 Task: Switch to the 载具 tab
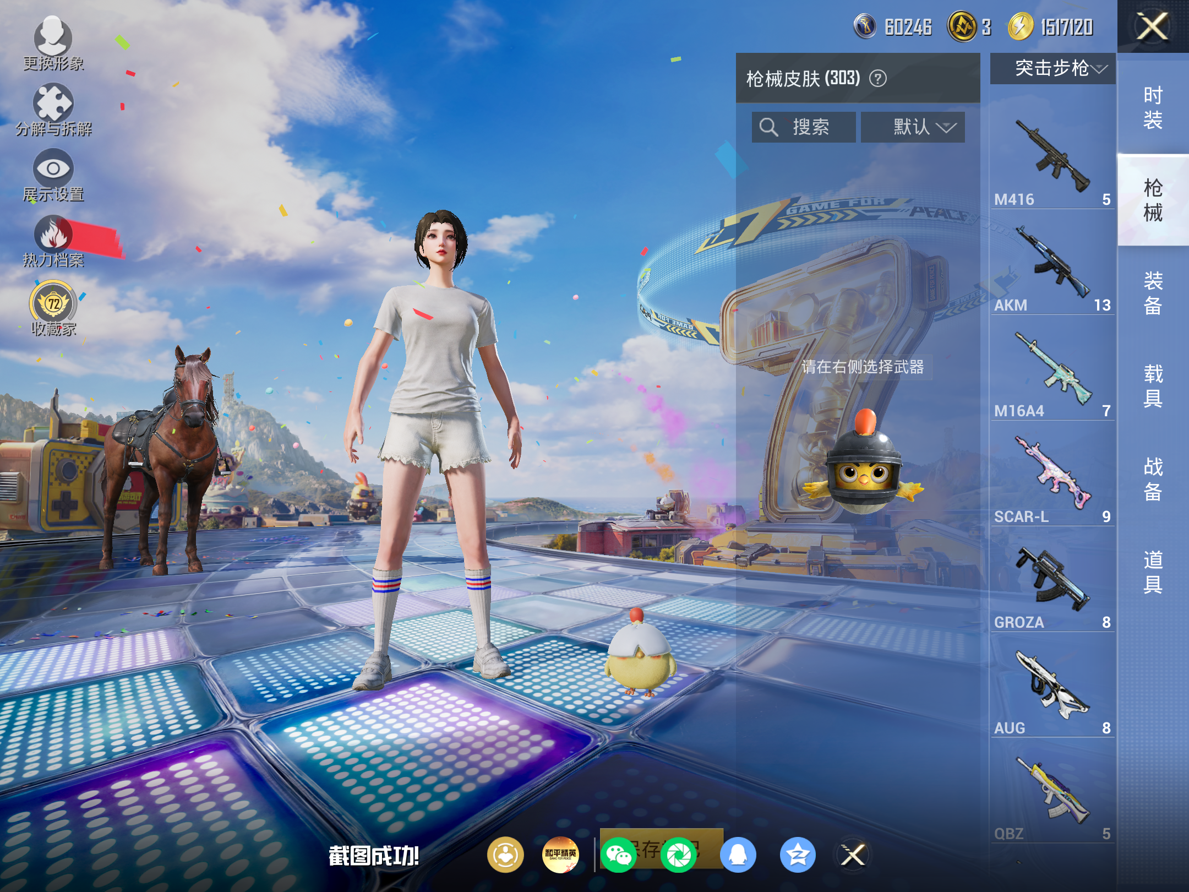click(1153, 385)
